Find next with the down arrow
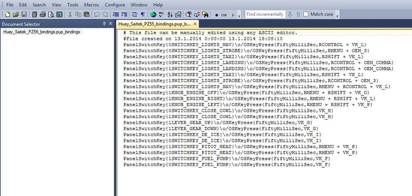 290,14
